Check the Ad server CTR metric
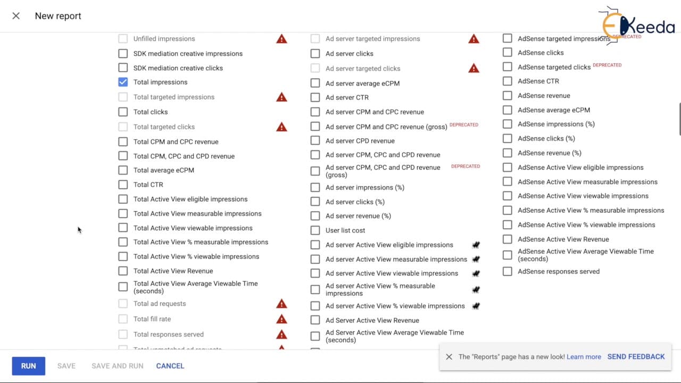The height and width of the screenshot is (383, 681). [x=315, y=97]
